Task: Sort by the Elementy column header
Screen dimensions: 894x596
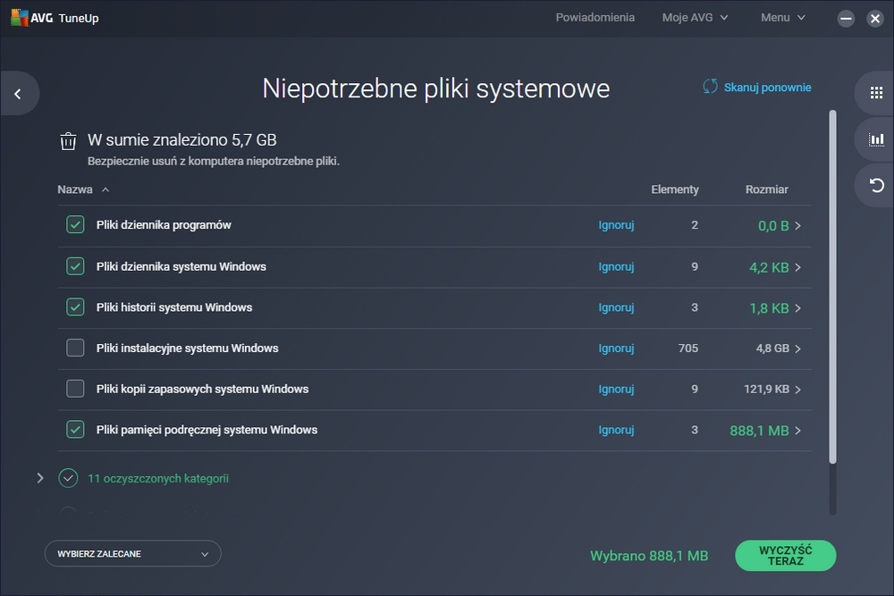Action: click(675, 189)
